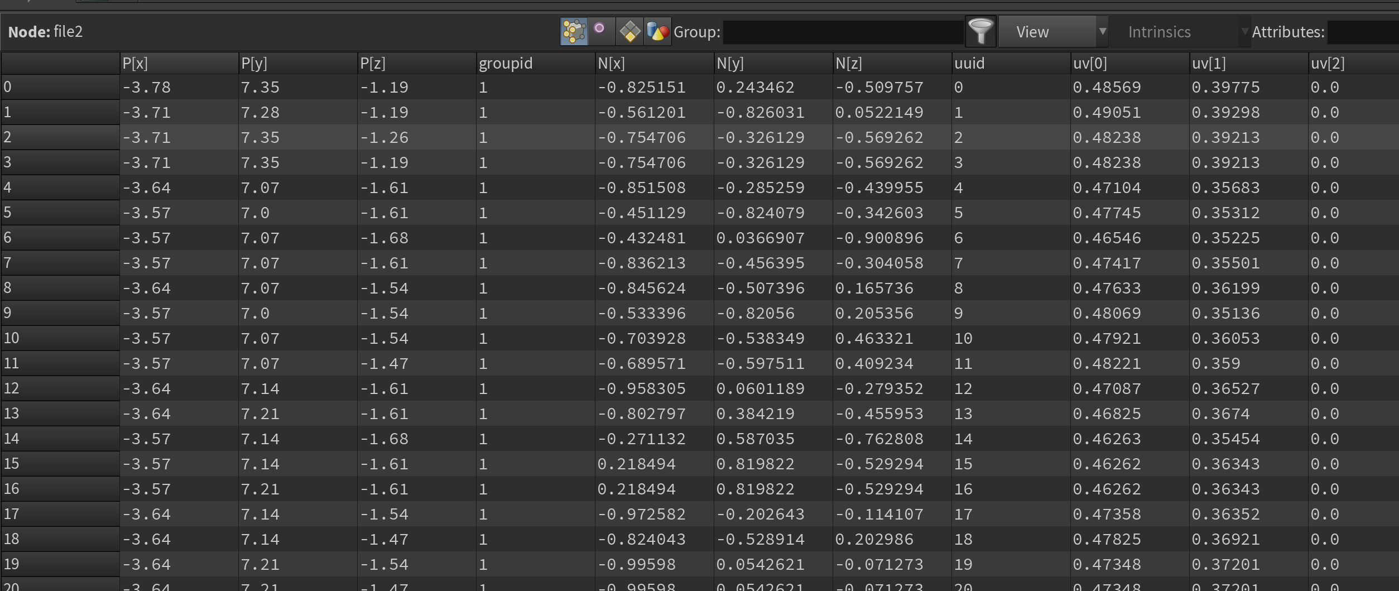Select row header 13

pos(60,414)
